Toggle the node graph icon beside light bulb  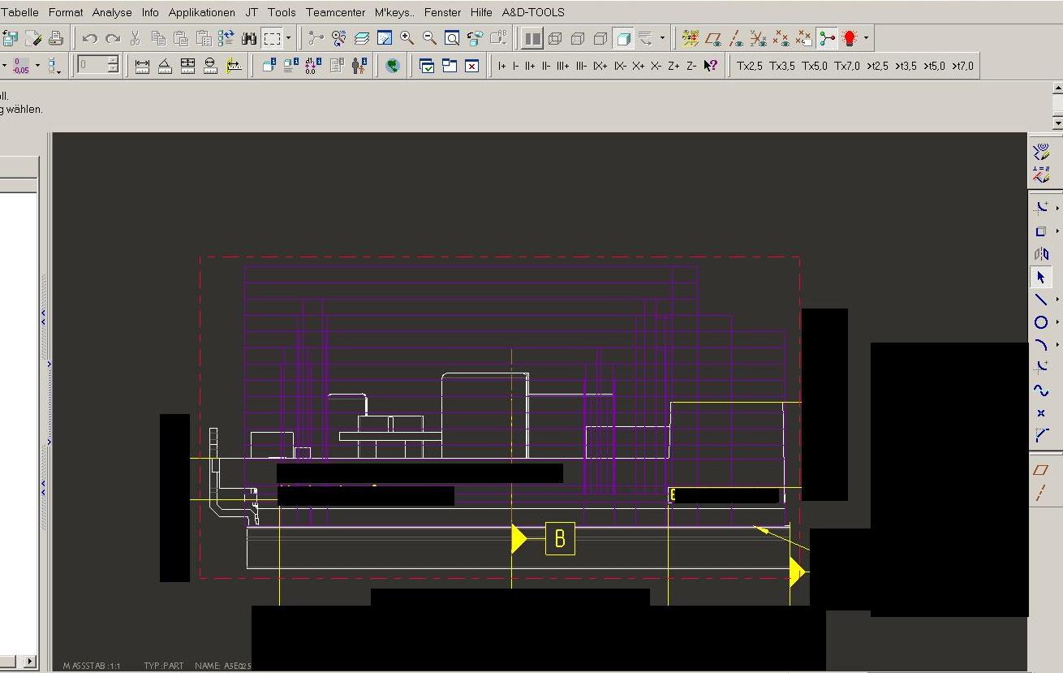(827, 38)
